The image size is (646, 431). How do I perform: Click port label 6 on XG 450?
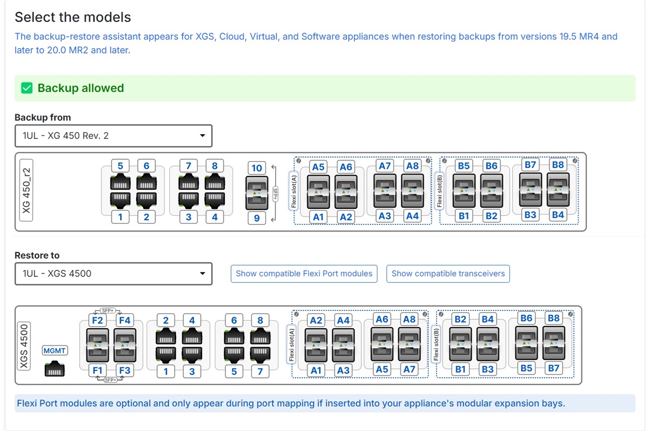click(147, 166)
